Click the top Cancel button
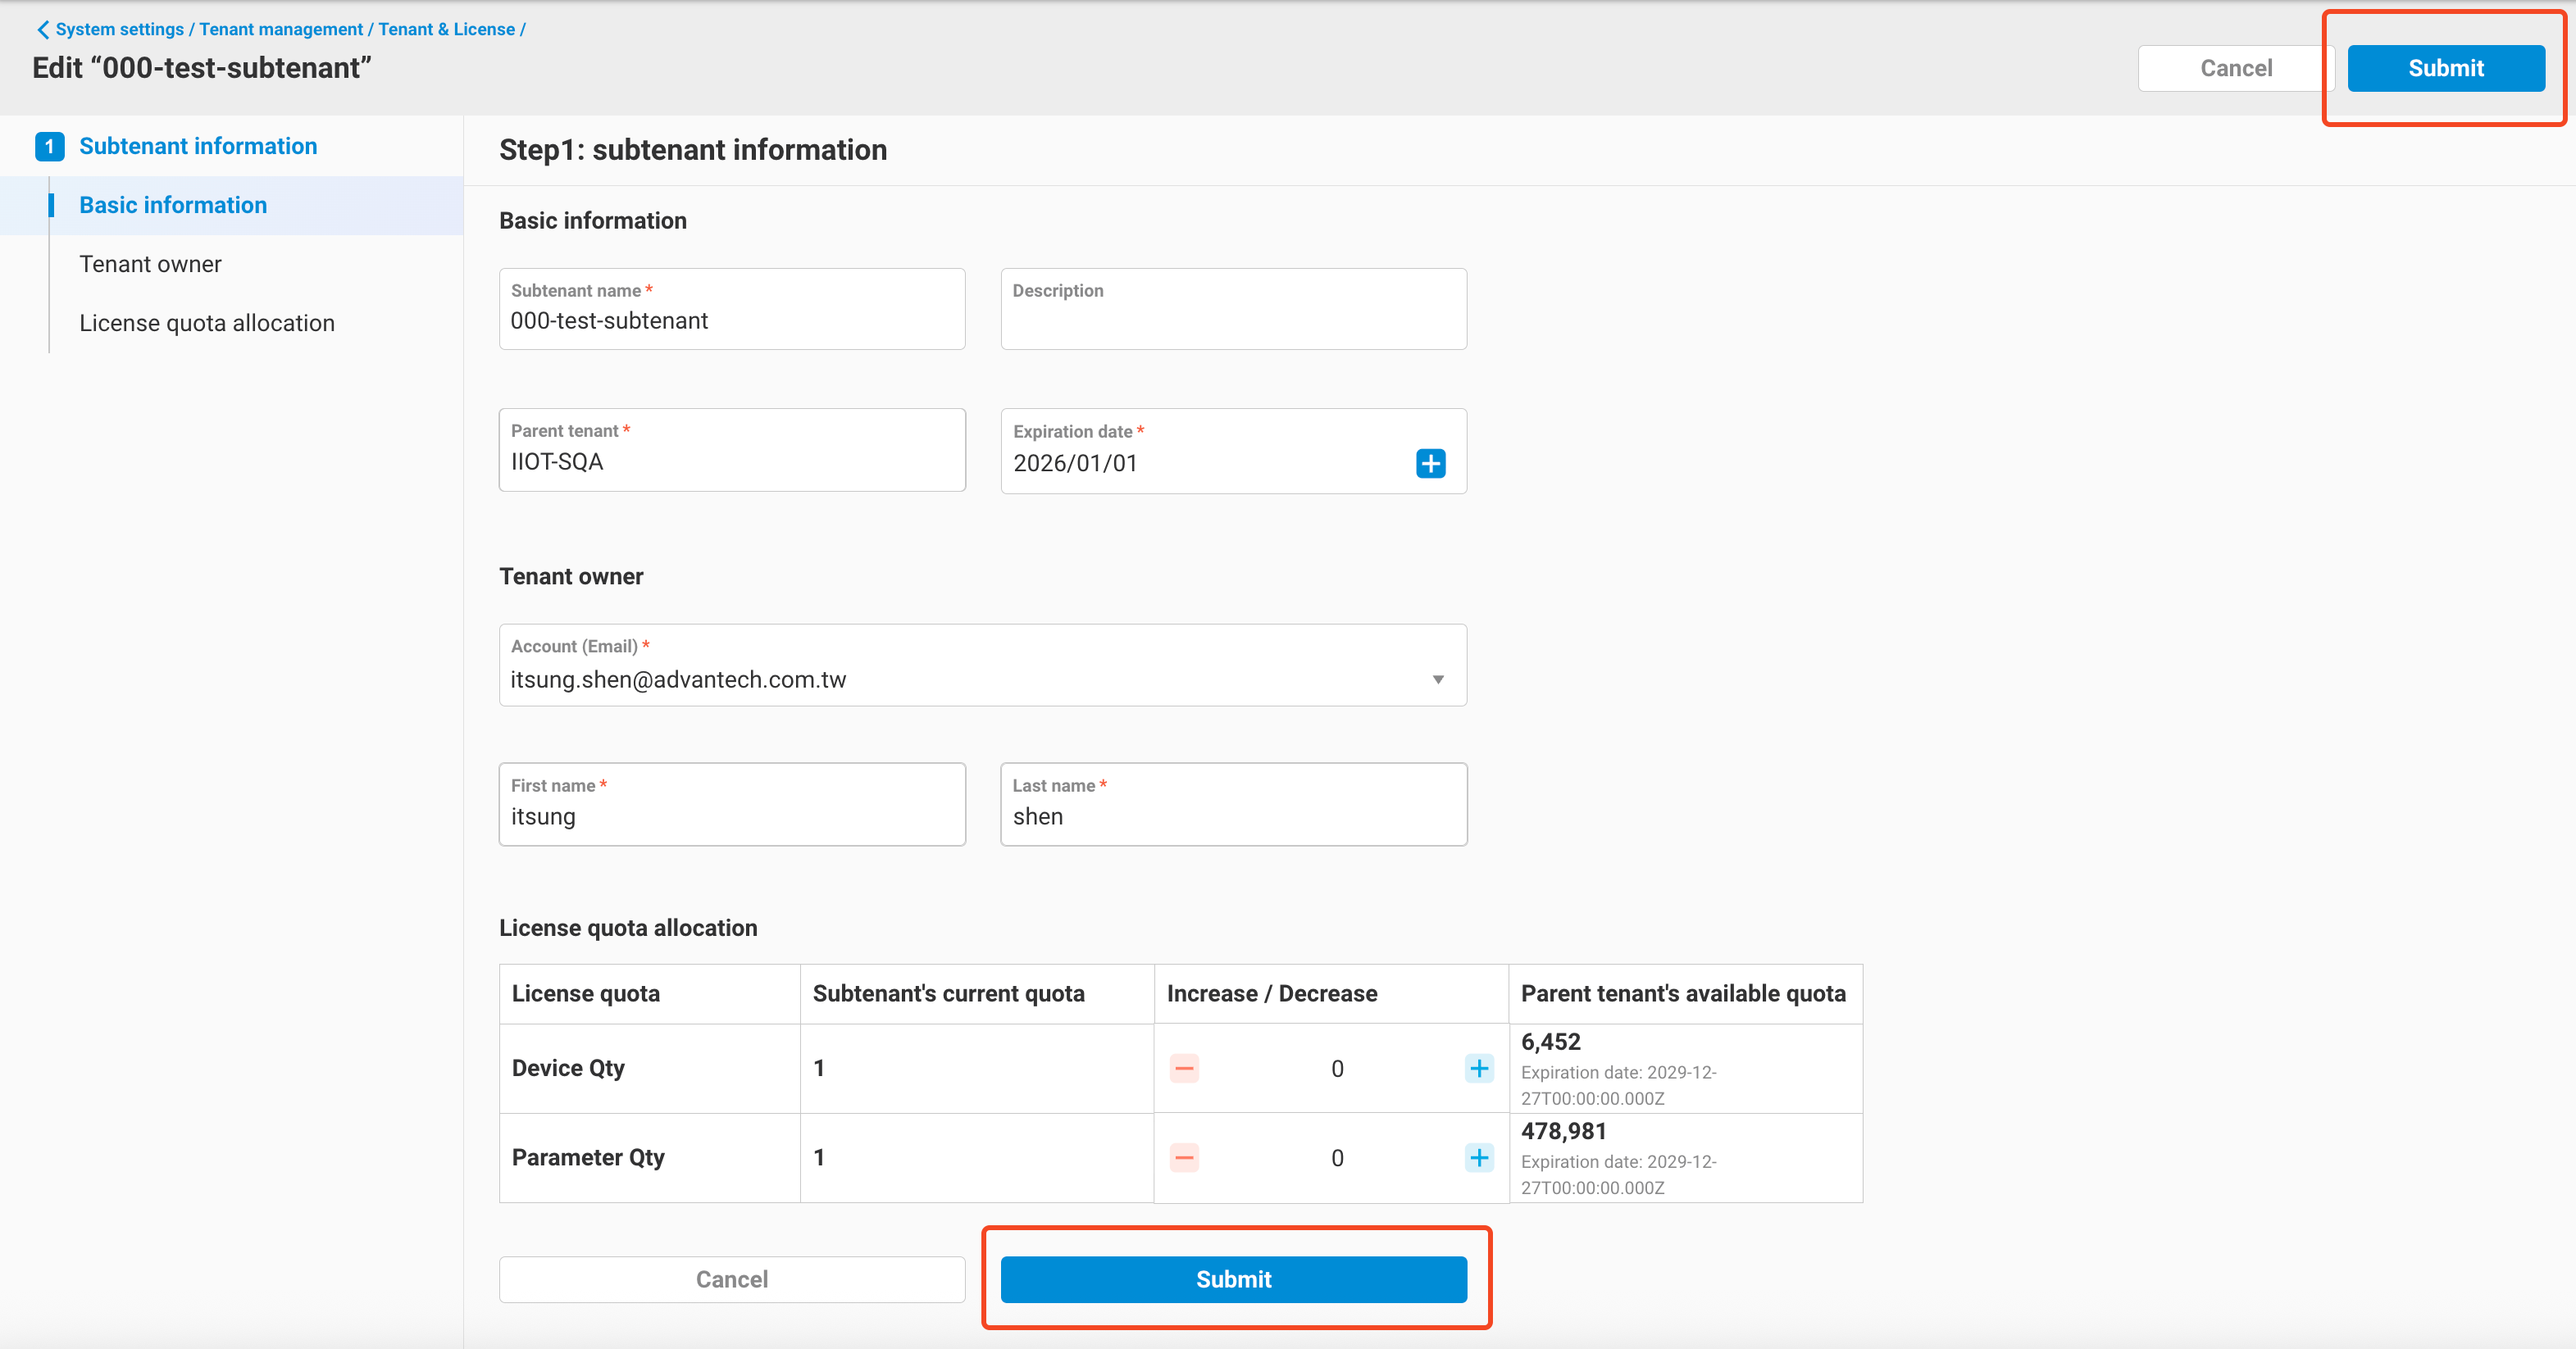This screenshot has width=2576, height=1349. [x=2236, y=68]
